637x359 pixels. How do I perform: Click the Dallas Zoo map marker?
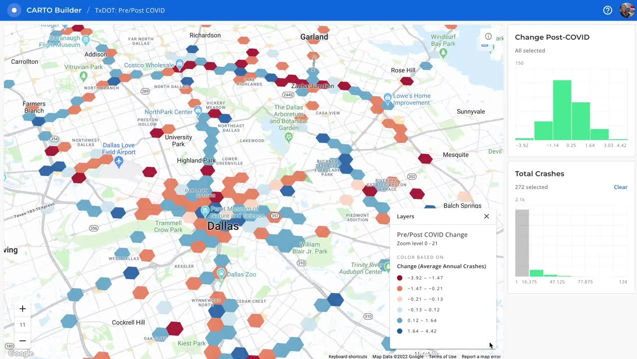tap(221, 273)
